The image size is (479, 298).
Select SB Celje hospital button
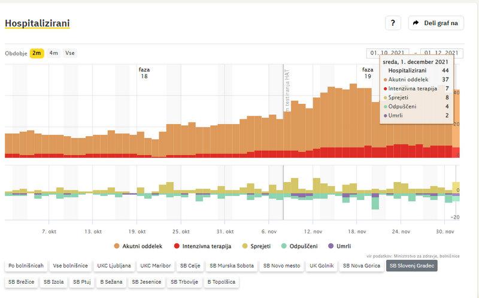click(x=191, y=266)
